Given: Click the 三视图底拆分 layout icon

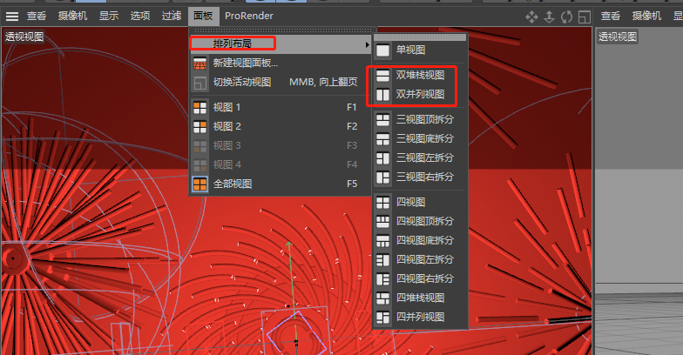Looking at the screenshot, I should tap(383, 139).
